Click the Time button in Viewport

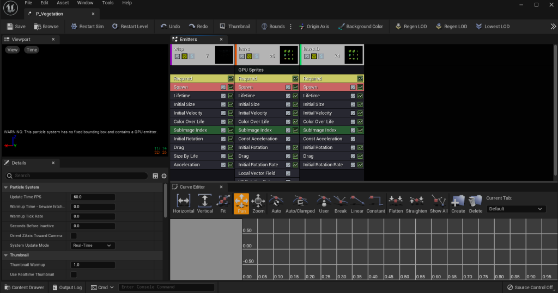[x=32, y=49]
